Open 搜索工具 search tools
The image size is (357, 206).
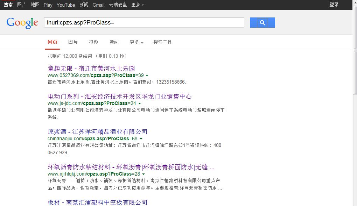coord(162,42)
